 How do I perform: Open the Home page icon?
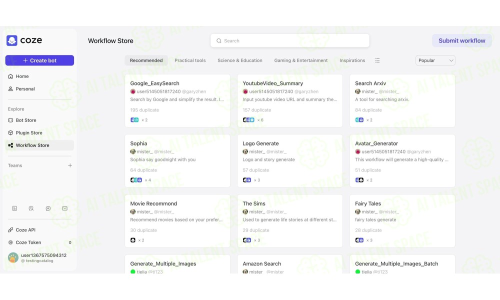click(10, 76)
